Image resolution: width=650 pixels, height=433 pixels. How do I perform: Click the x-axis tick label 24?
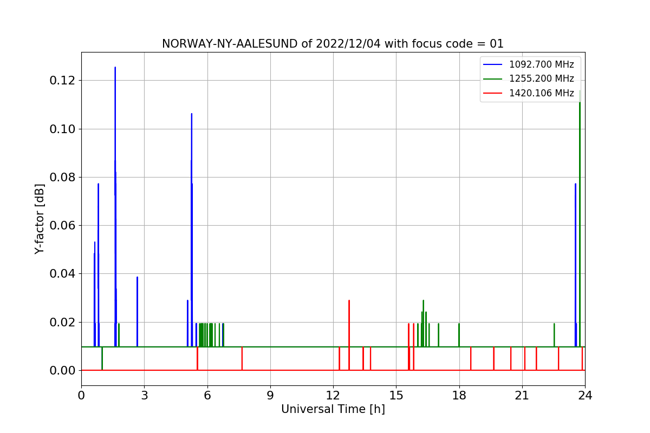pyautogui.click(x=585, y=396)
